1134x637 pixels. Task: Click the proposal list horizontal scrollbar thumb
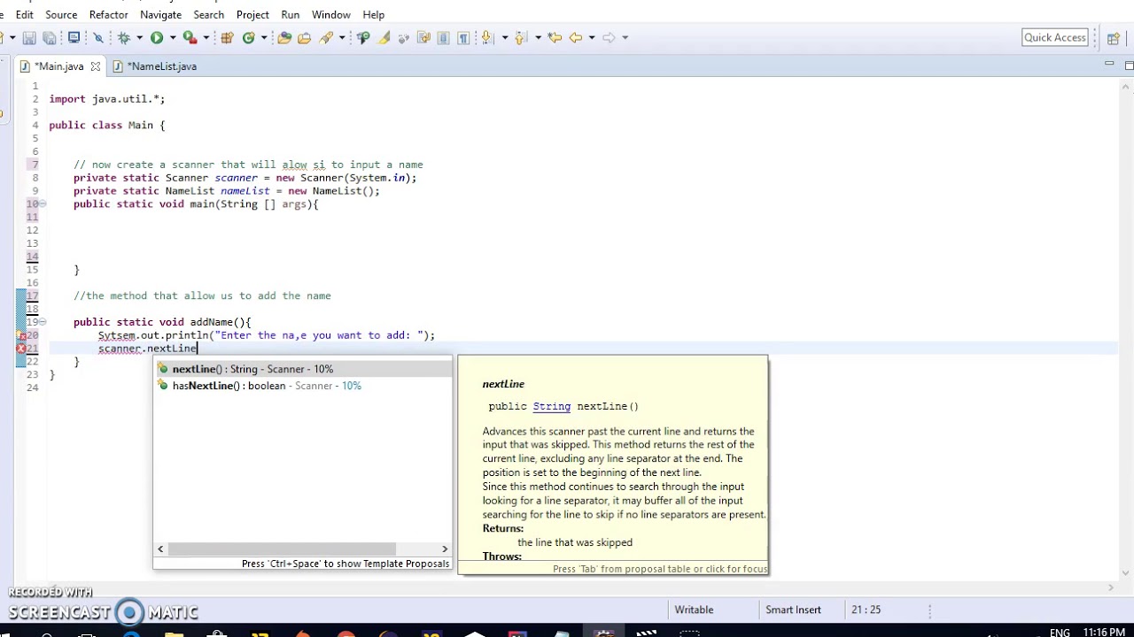pos(282,549)
